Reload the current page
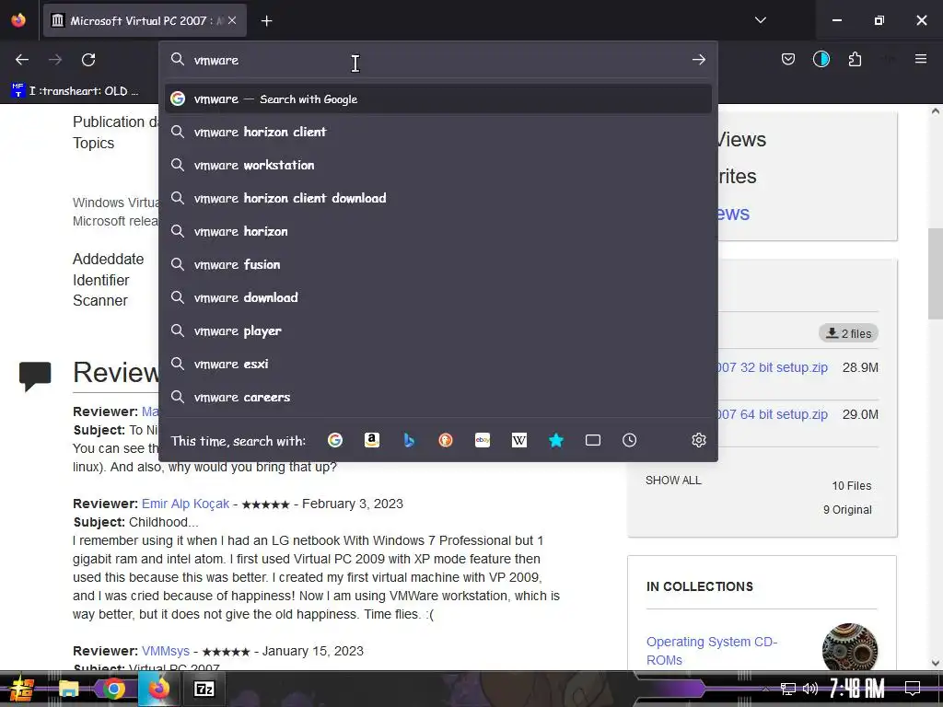Viewport: 943px width, 707px height. pos(88,60)
